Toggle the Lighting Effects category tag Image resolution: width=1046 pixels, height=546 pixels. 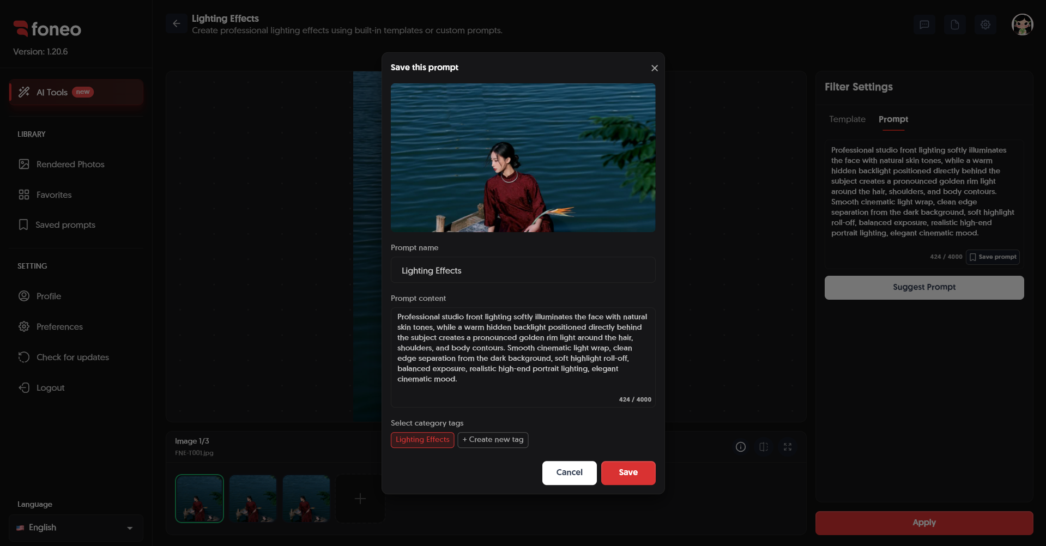tap(422, 440)
